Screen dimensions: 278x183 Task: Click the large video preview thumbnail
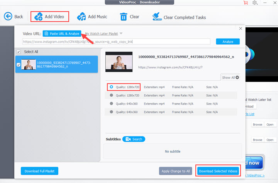[x=119, y=62]
